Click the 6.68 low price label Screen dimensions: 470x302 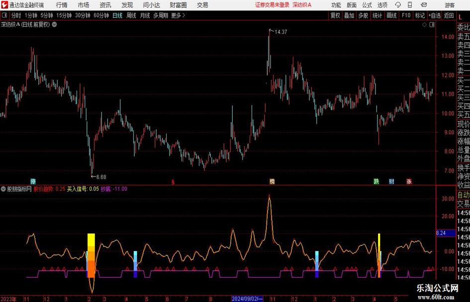pyautogui.click(x=101, y=177)
